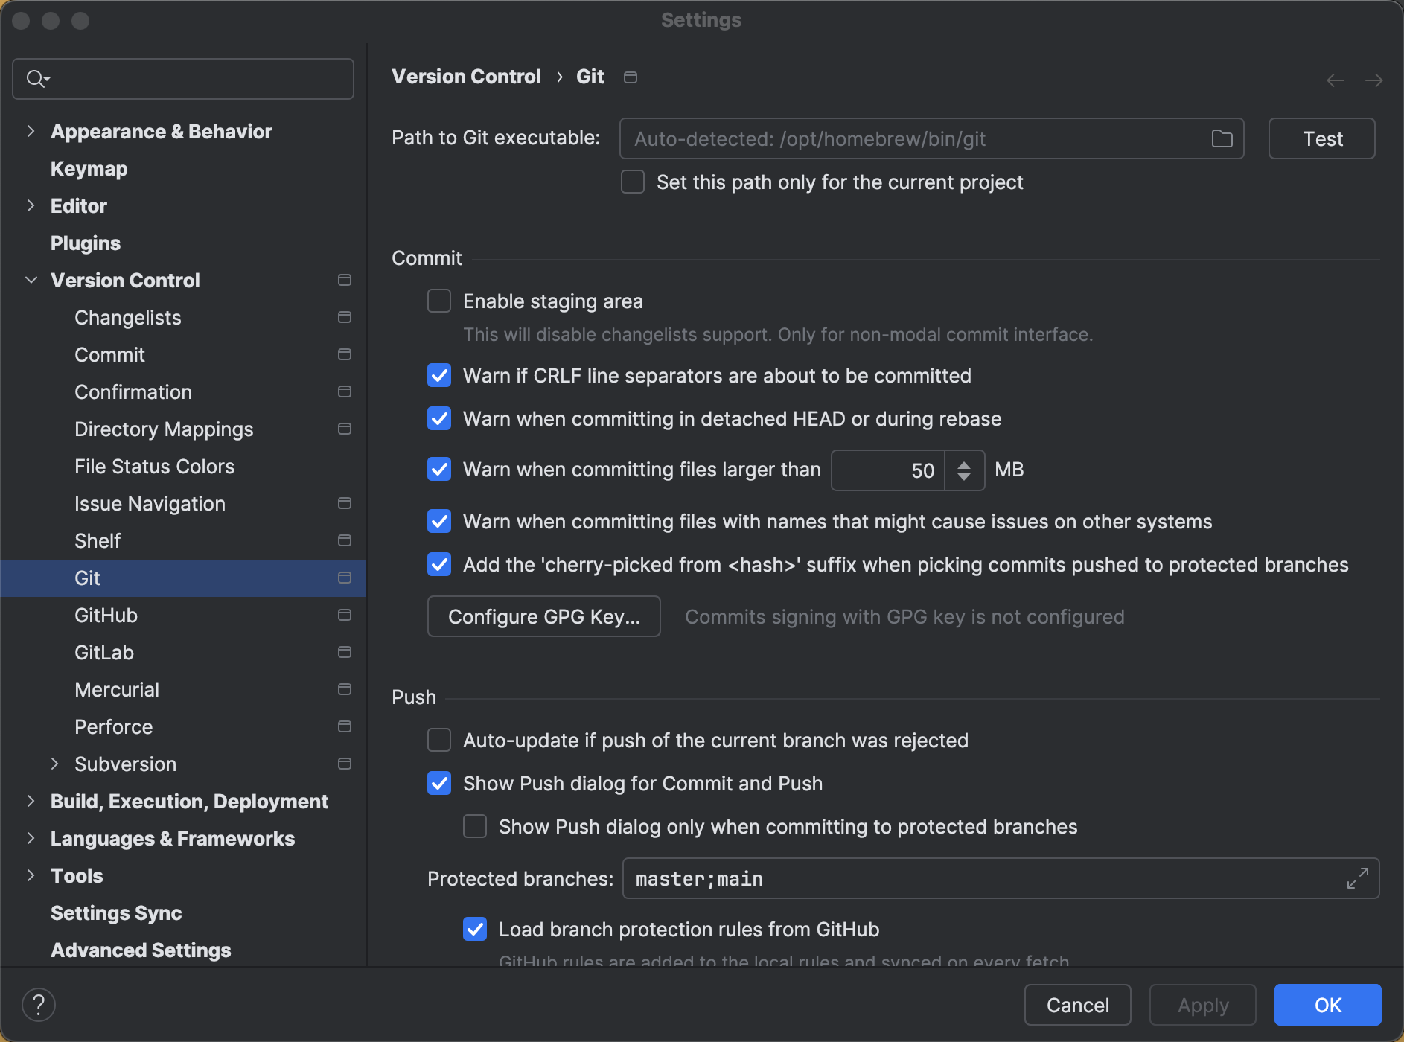Screen dimensions: 1404x1042
Task: Enable the staging area option
Action: 439,301
